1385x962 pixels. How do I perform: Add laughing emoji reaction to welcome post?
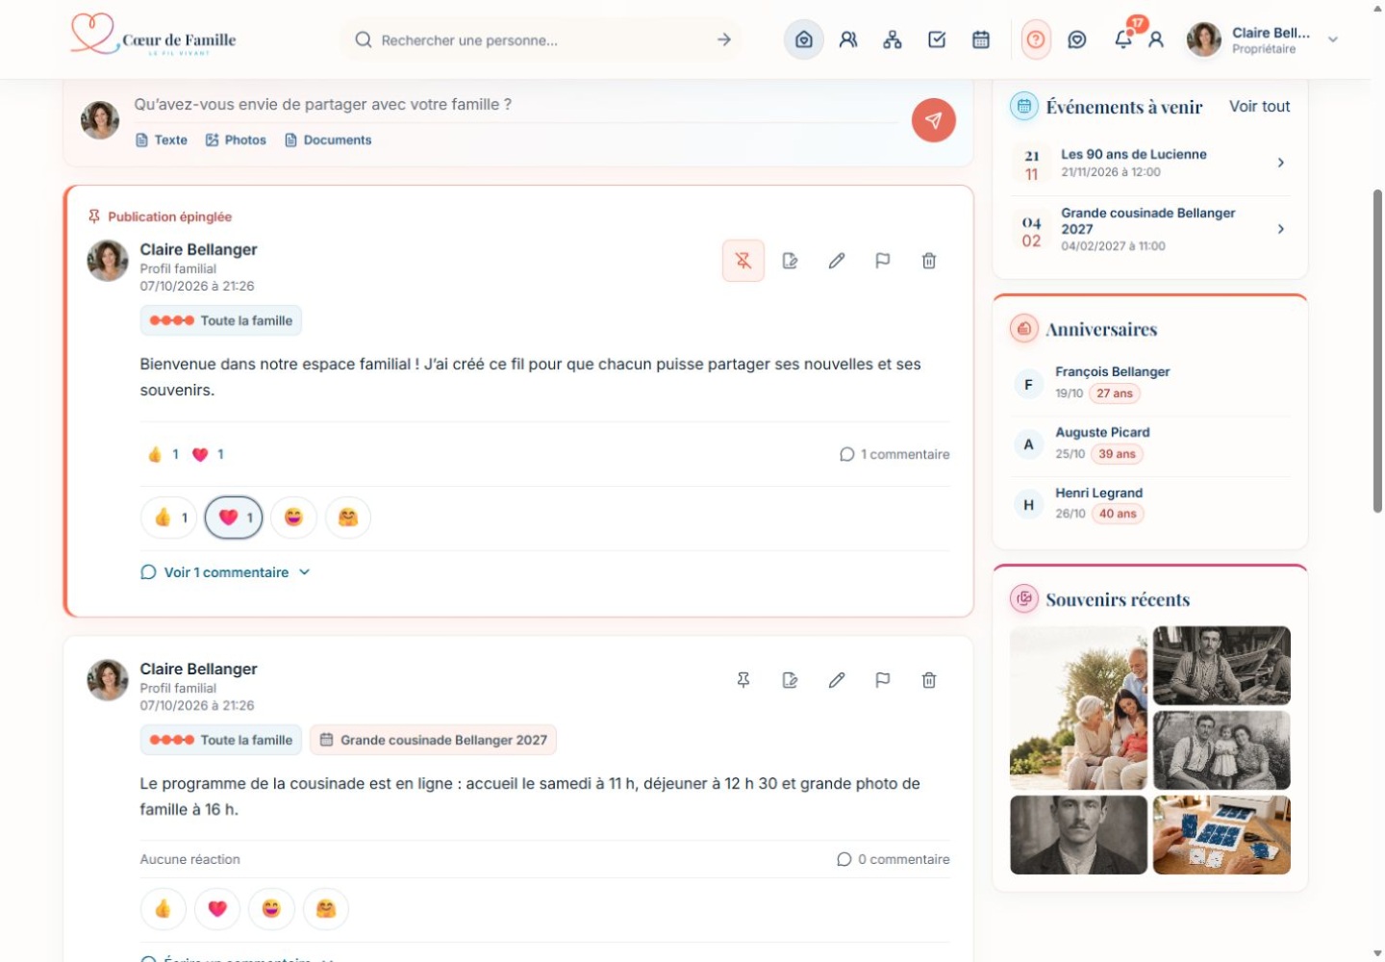293,518
